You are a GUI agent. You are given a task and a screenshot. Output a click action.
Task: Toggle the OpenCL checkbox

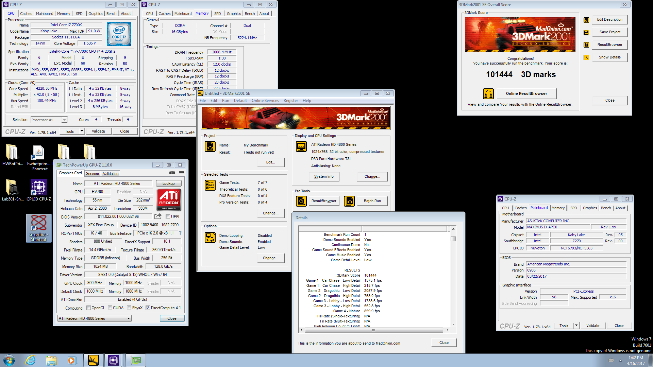coord(88,308)
